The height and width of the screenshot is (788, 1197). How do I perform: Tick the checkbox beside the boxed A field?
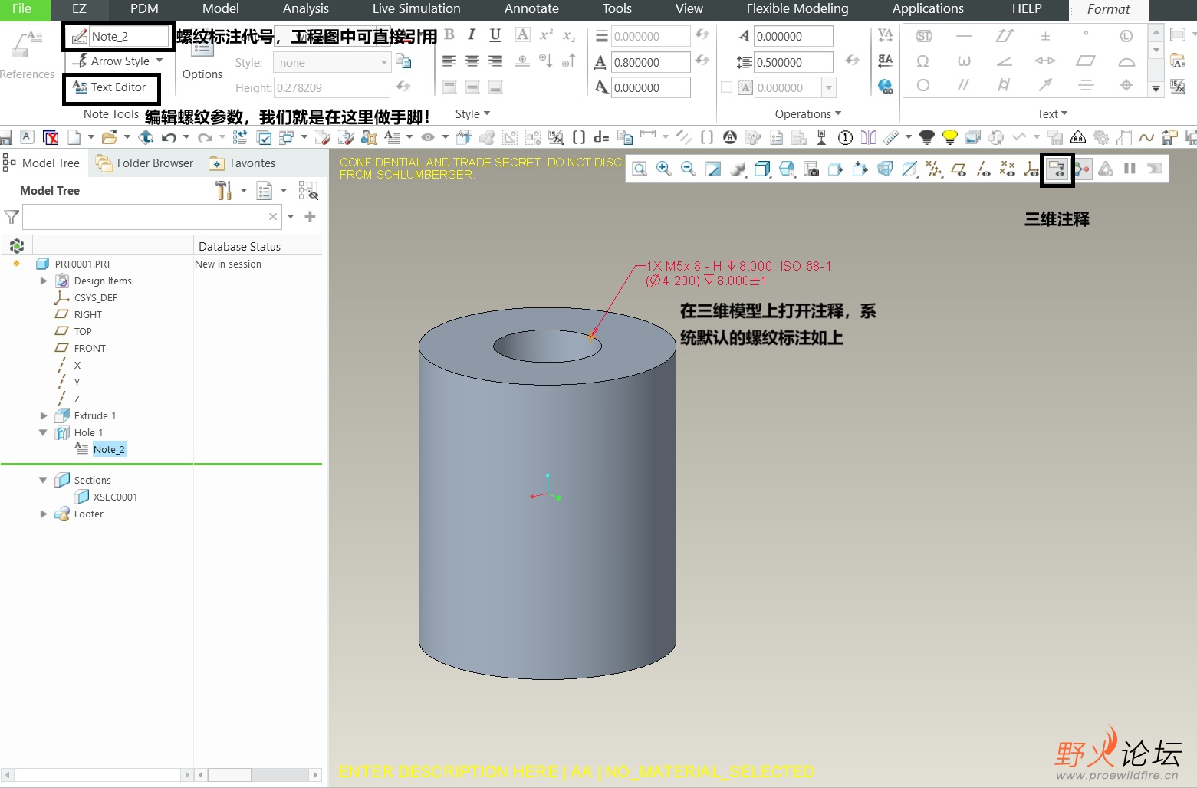(x=726, y=87)
